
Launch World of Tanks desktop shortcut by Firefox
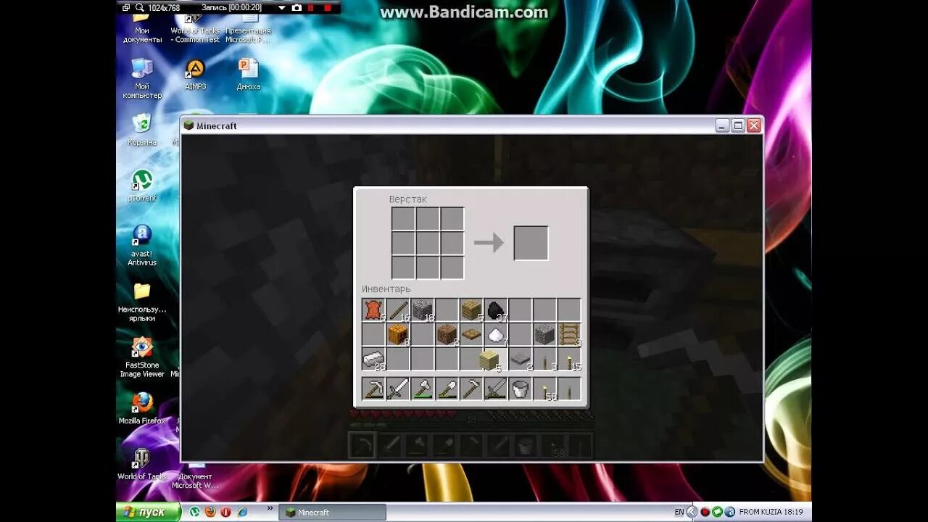(x=142, y=464)
